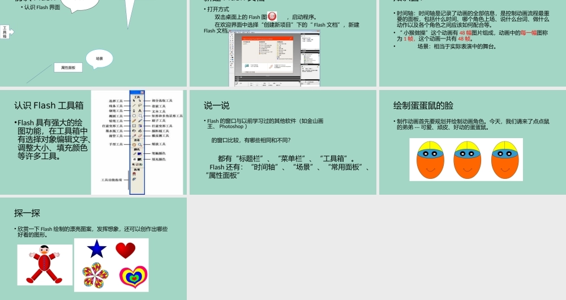Pick the Eraser tool icon

140,136
